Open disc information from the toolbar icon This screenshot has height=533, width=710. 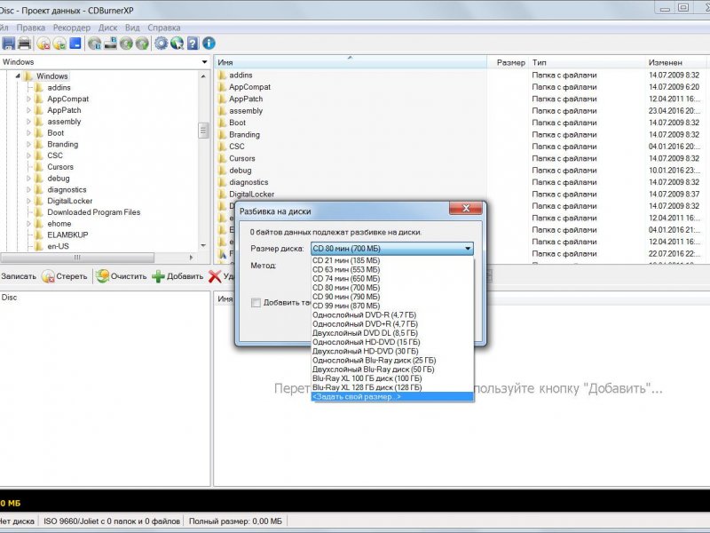(x=94, y=44)
